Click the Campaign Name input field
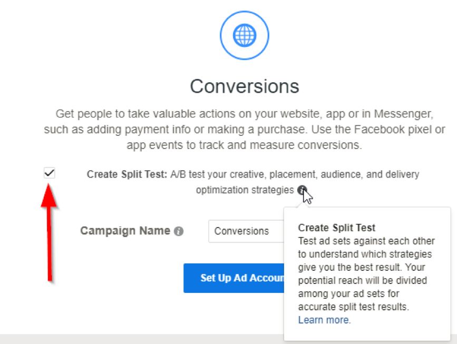The height and width of the screenshot is (344, 457). pos(246,231)
